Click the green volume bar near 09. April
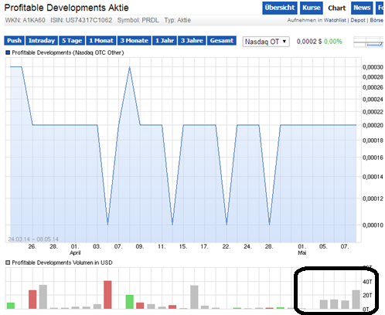Viewport: 385px width, 315px height. (x=130, y=302)
